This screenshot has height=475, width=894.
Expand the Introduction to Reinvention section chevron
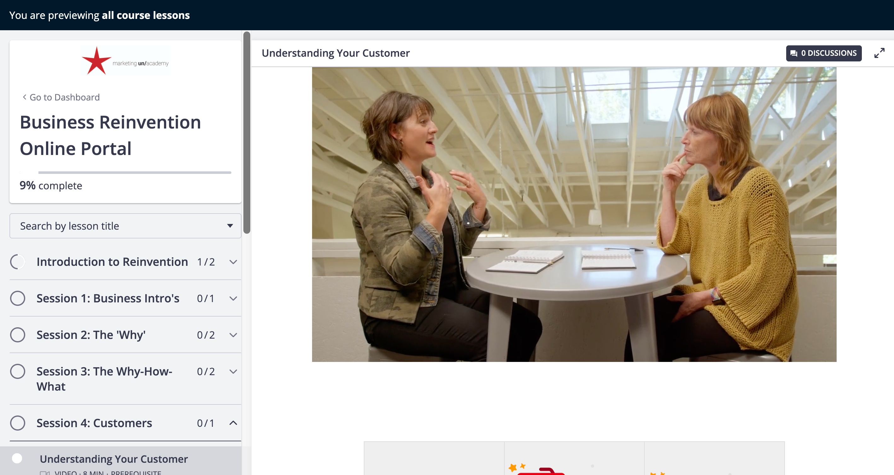(233, 262)
